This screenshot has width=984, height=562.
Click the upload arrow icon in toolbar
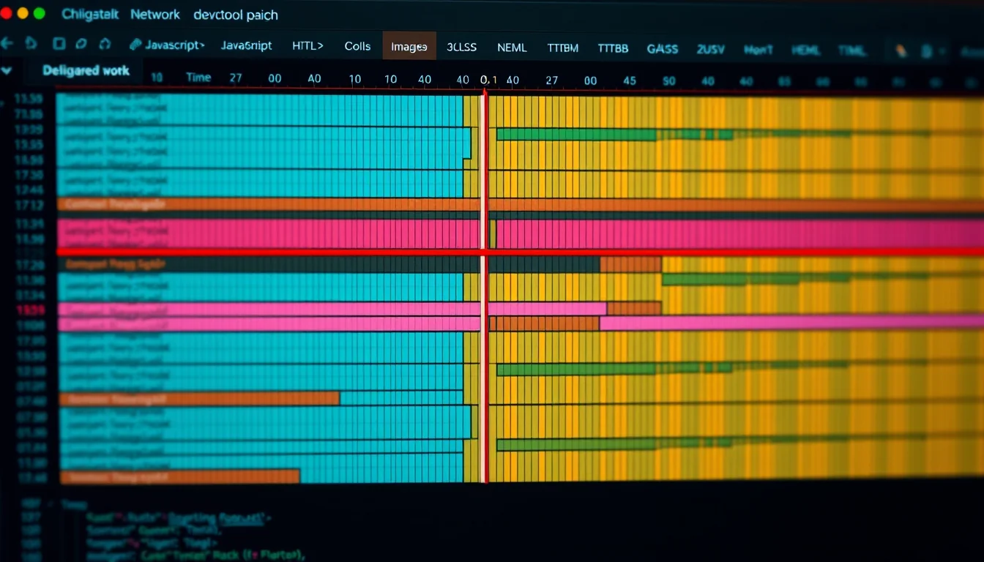click(x=105, y=44)
